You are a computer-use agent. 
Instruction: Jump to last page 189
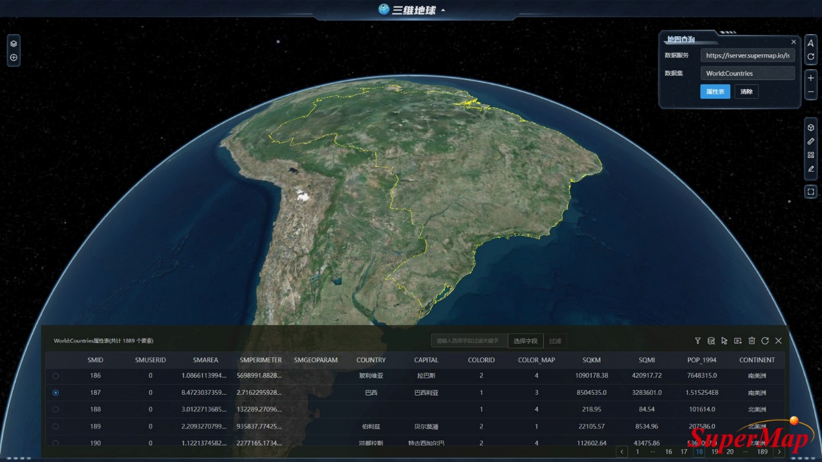763,452
